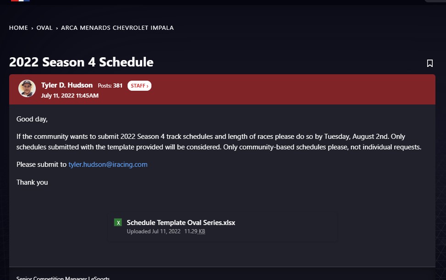Click the underlined KB abbreviation
The image size is (446, 280).
click(202, 231)
